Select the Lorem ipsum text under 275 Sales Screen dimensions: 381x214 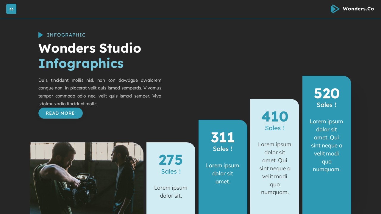tap(171, 192)
